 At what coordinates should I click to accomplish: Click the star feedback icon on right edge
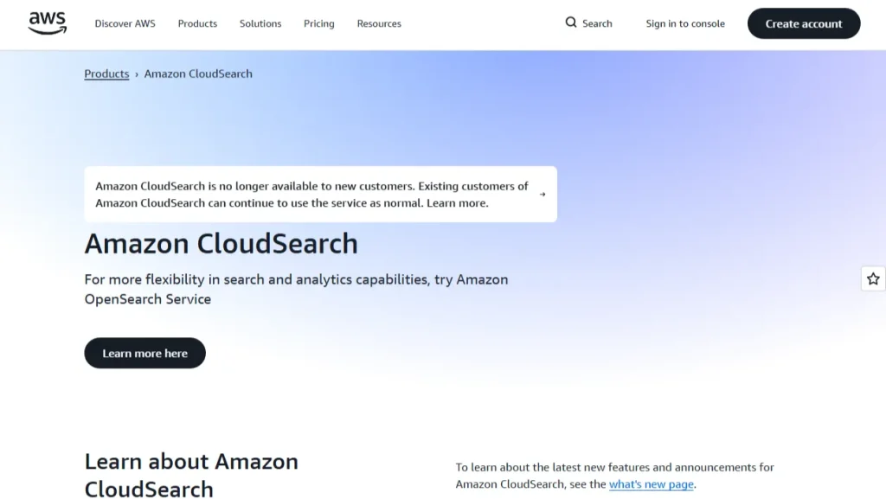point(873,278)
